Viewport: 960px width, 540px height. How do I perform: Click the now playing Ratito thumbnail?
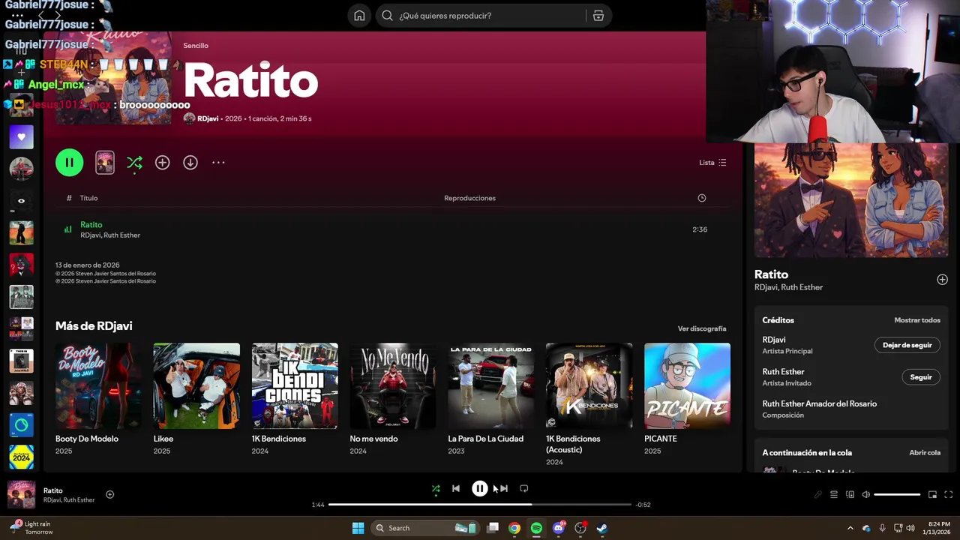coord(21,495)
